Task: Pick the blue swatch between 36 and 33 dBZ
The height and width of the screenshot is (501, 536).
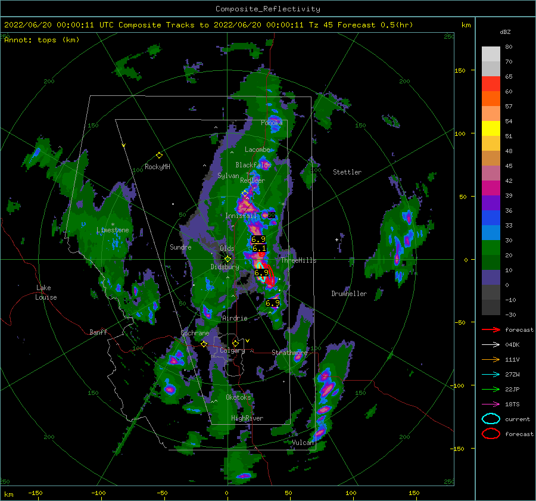Action: coord(491,217)
